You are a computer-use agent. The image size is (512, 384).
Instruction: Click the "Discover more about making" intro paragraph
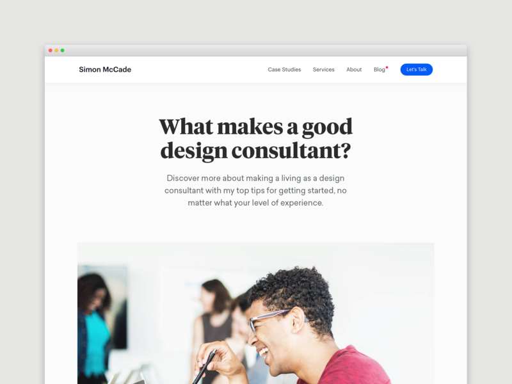(255, 190)
